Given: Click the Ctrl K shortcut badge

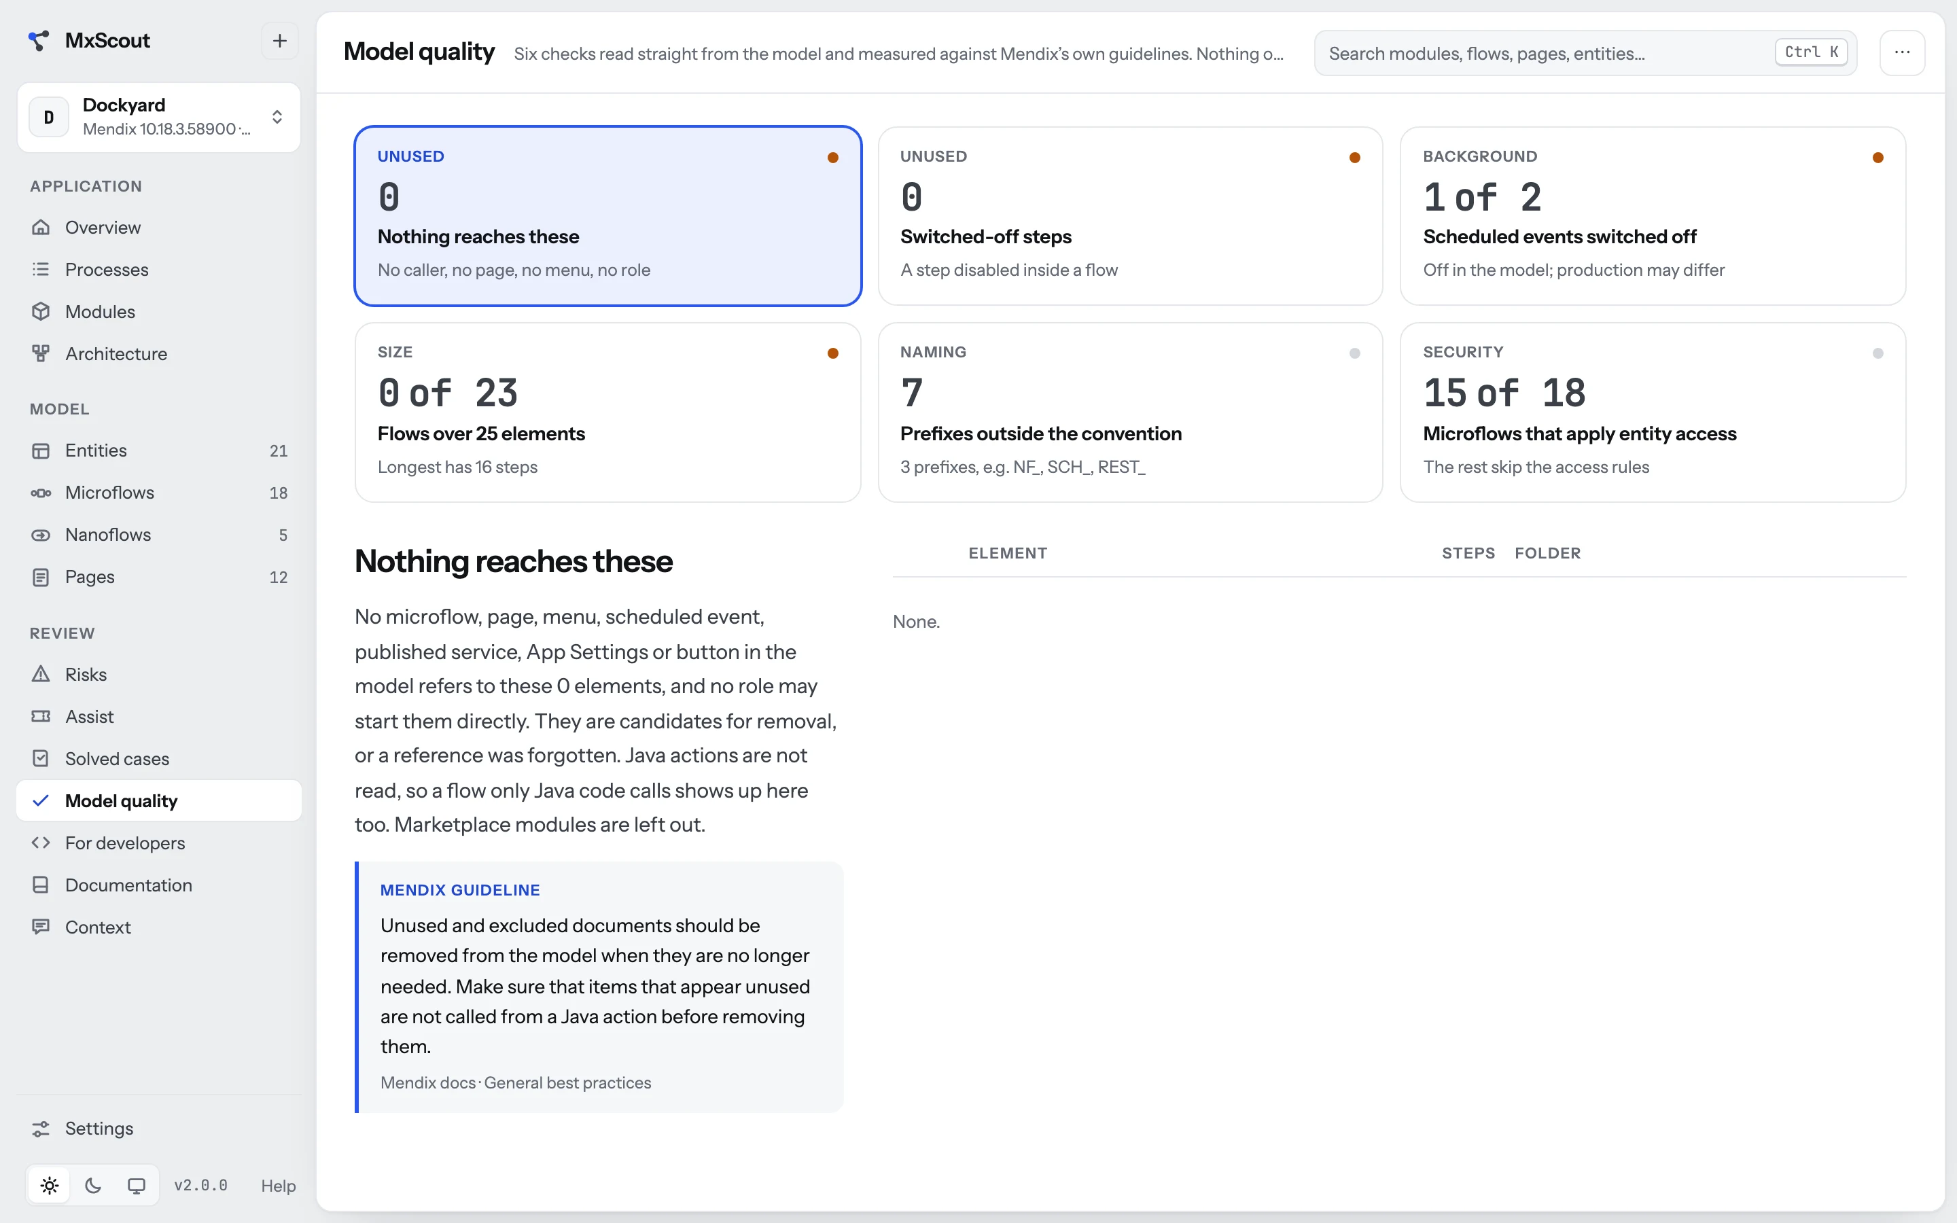Looking at the screenshot, I should 1812,52.
